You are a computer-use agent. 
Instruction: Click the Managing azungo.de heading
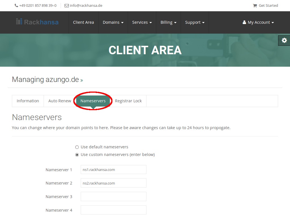point(45,79)
